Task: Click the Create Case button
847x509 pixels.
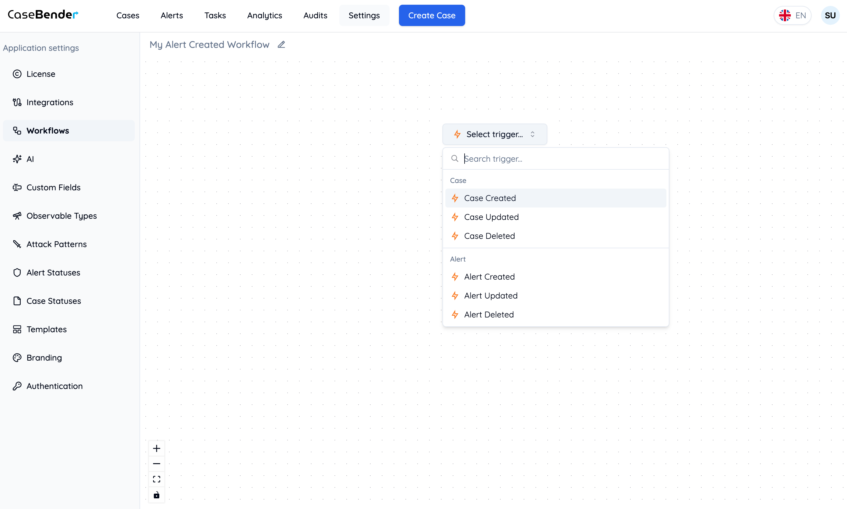Action: [x=432, y=15]
